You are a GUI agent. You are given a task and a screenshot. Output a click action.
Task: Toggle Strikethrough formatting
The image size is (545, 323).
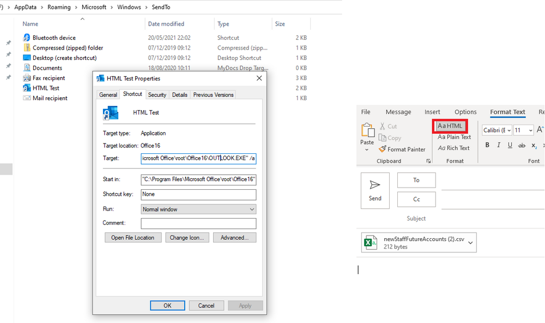point(522,145)
